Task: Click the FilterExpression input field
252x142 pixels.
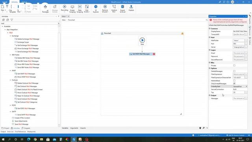Action: click(x=239, y=75)
